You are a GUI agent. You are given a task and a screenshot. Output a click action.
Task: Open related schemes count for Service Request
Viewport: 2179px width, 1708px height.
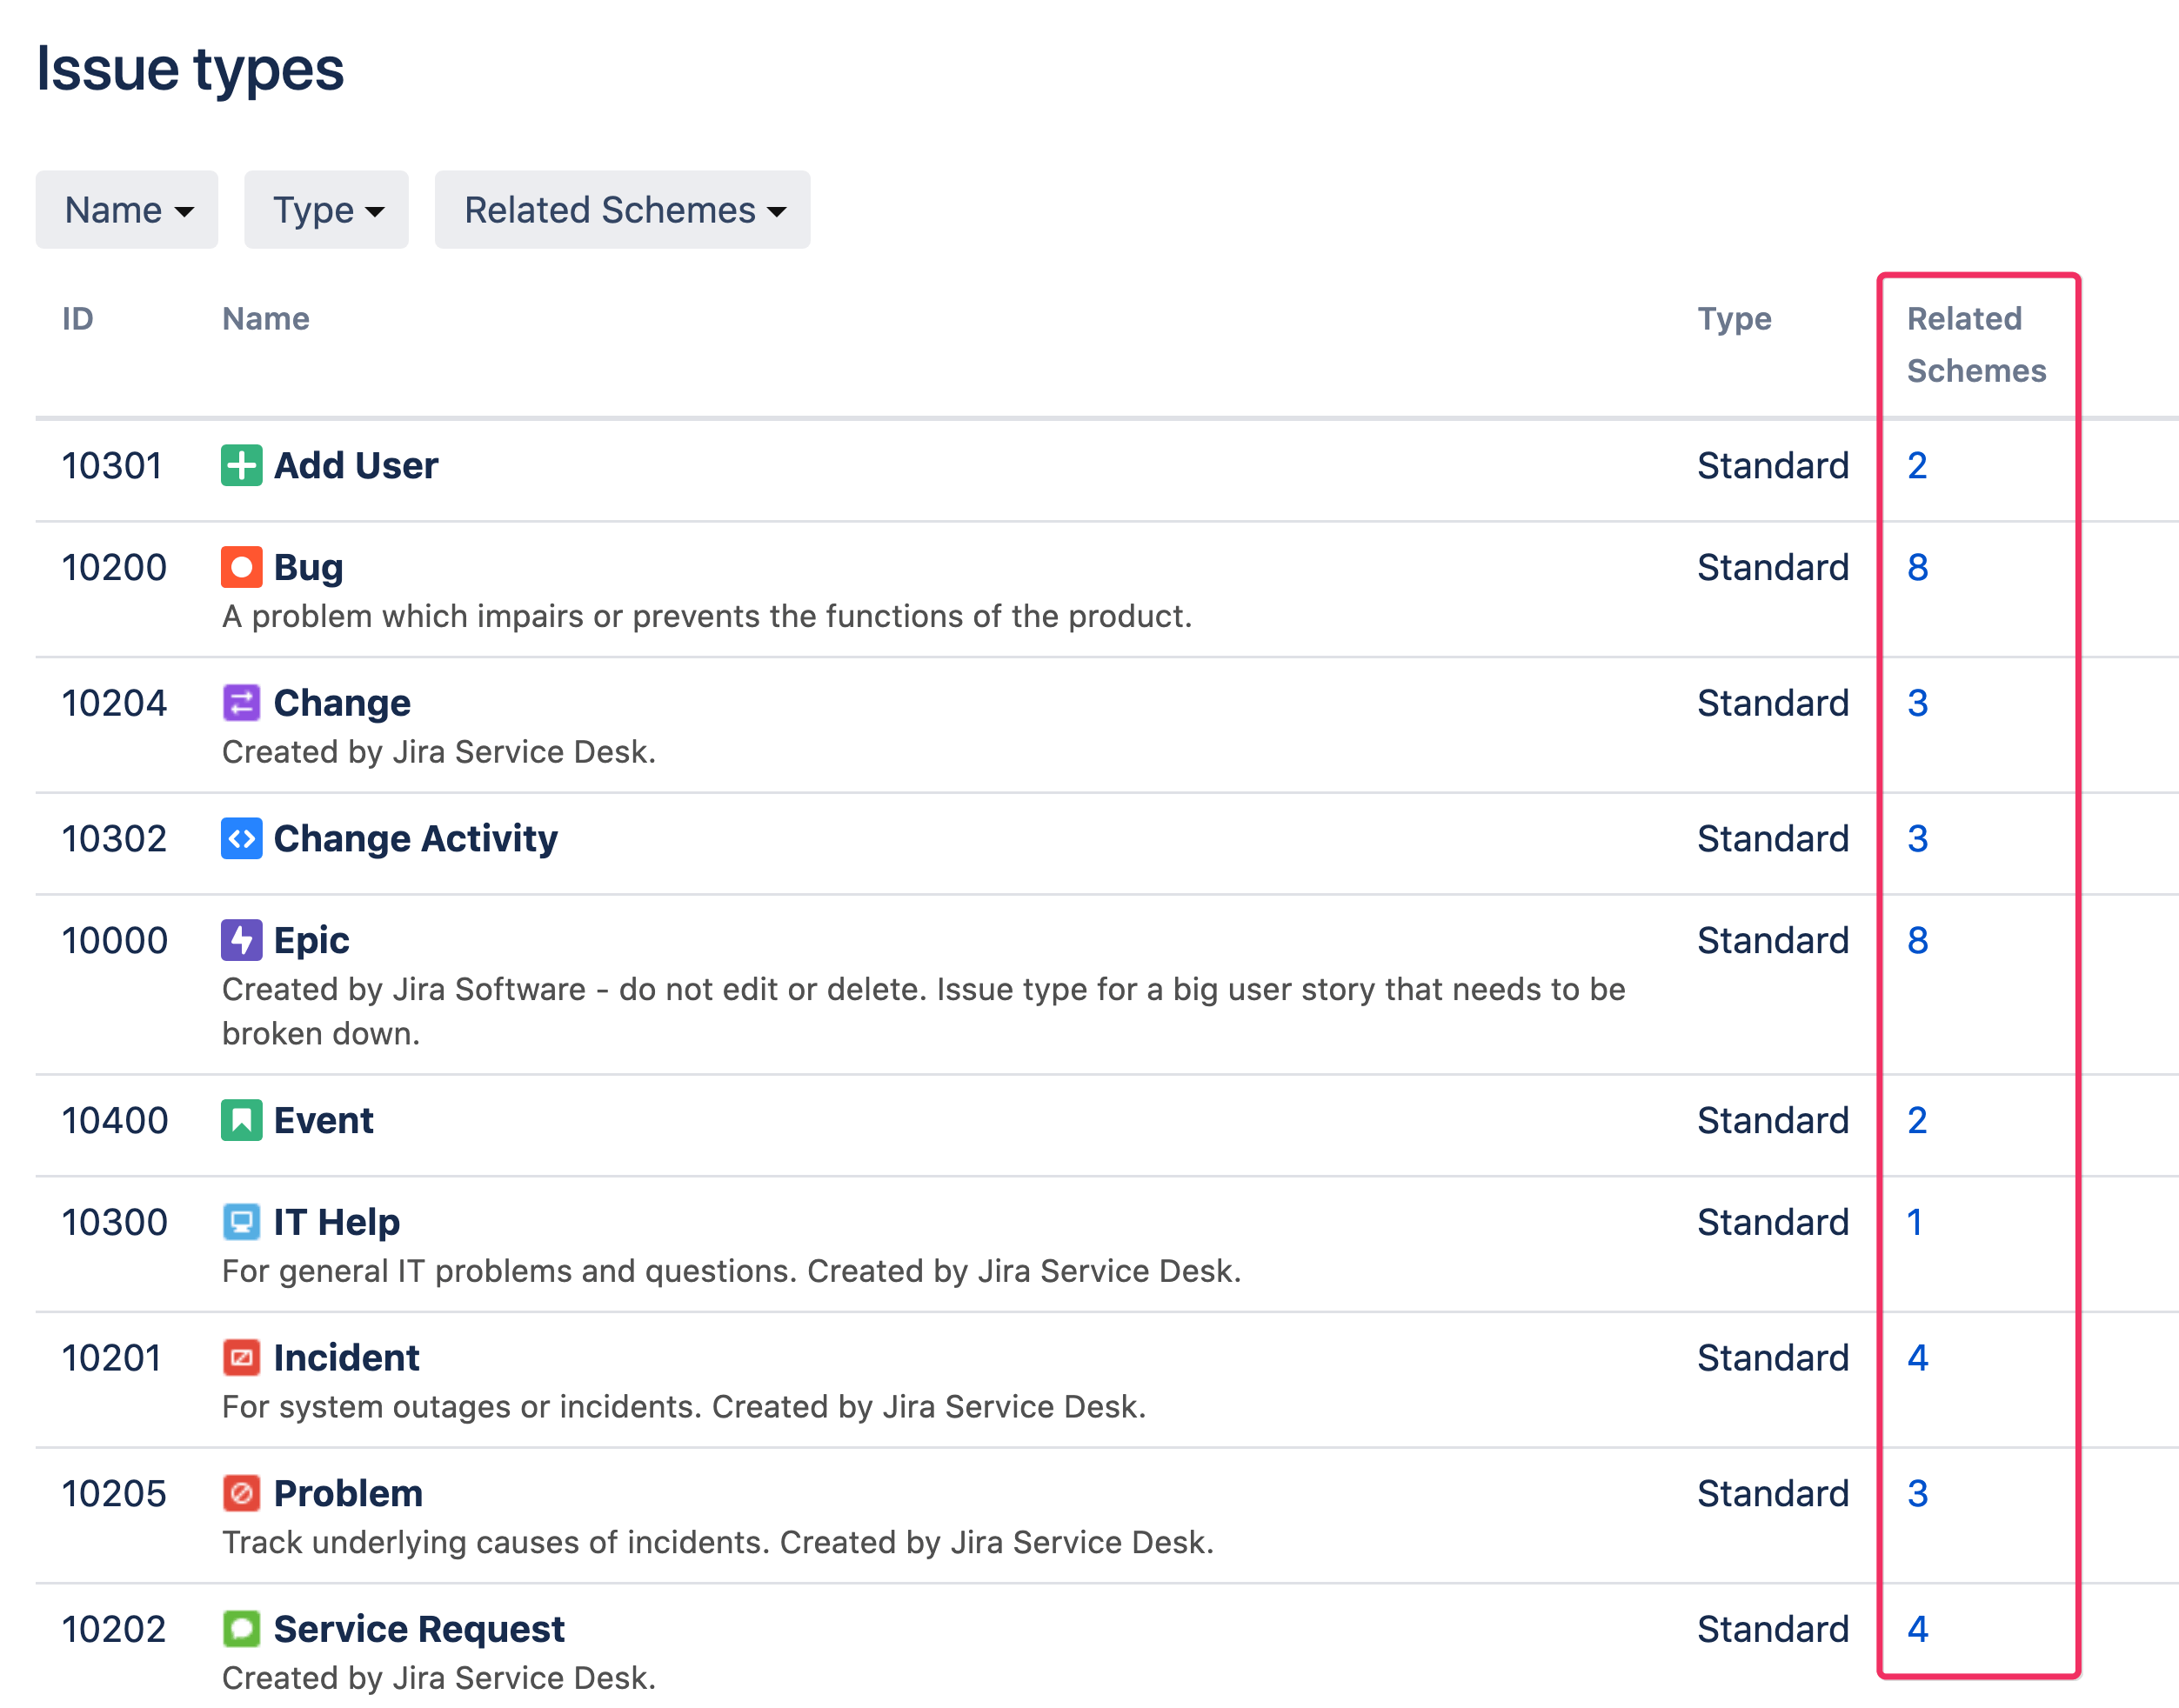(1917, 1630)
